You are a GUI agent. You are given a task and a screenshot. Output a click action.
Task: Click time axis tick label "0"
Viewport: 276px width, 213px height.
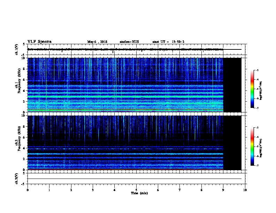tap(28, 190)
